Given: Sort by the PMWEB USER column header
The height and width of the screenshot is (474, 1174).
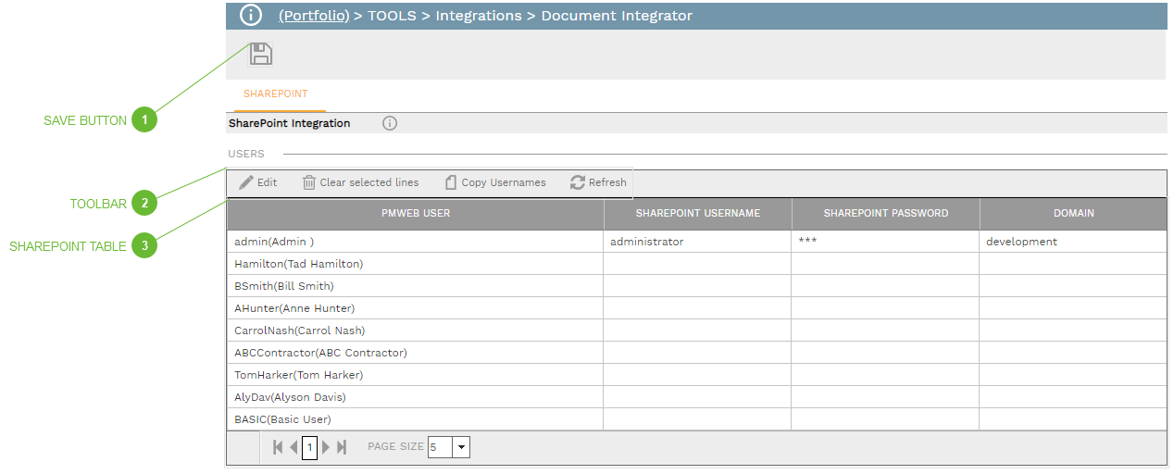Looking at the screenshot, I should click(x=416, y=213).
